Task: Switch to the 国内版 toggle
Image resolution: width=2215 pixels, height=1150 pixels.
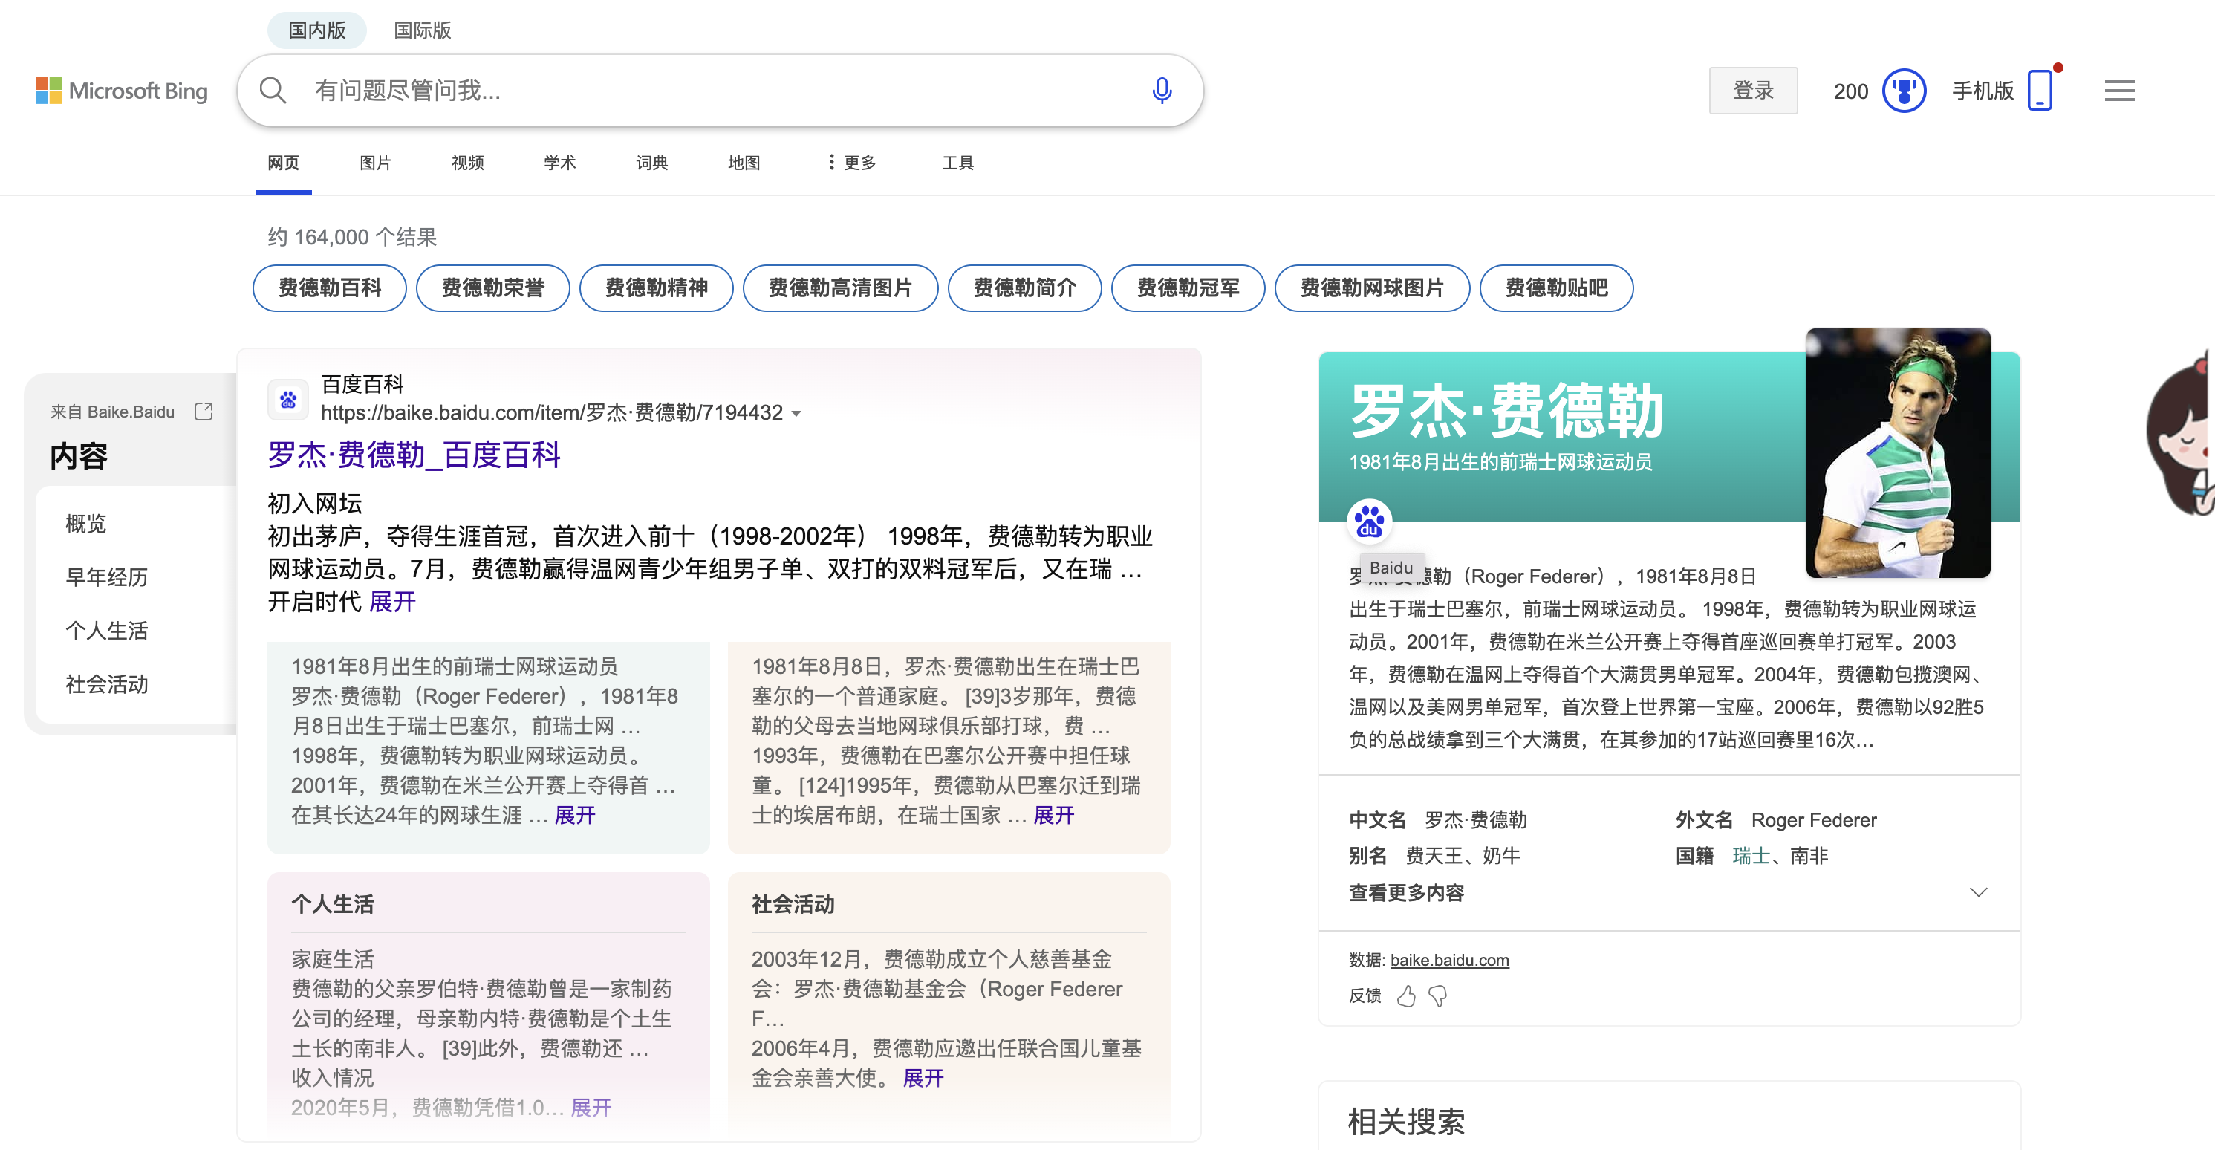Action: pos(316,30)
